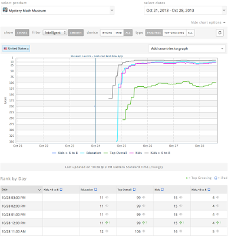Click the iPad icon in Kids column header

coord(163,189)
